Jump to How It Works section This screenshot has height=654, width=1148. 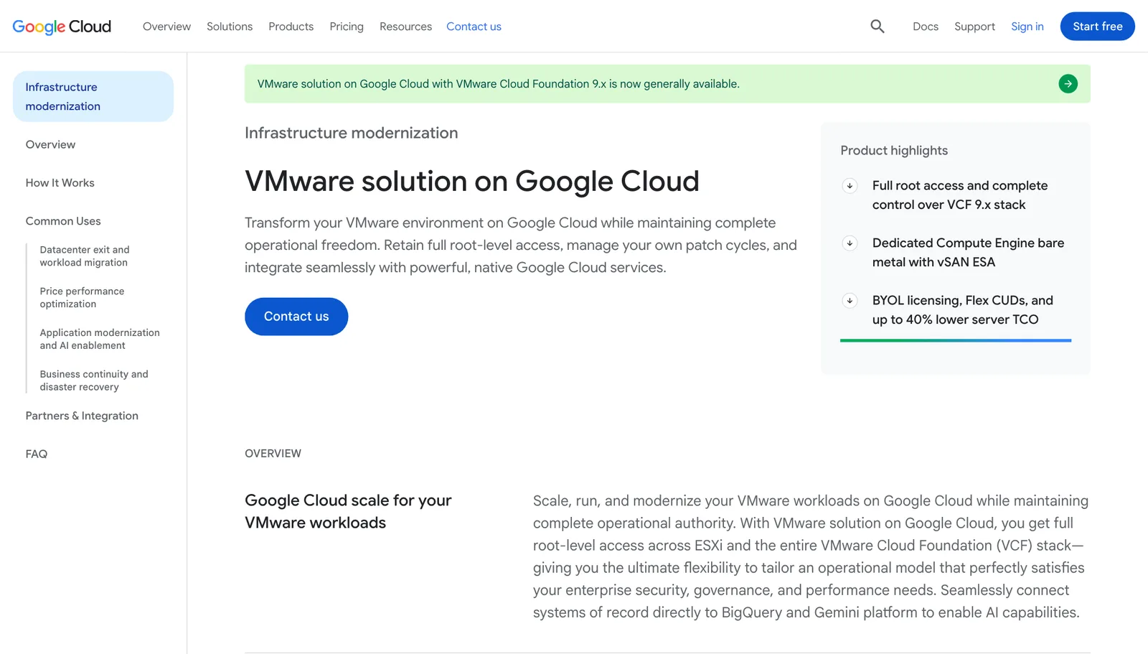coord(60,183)
